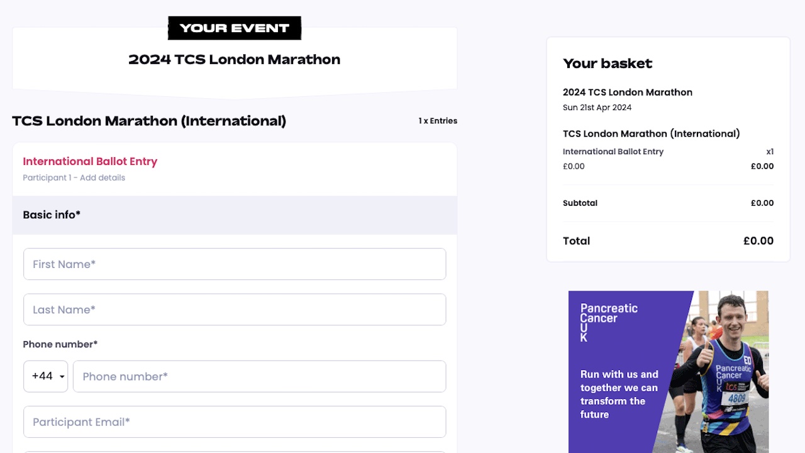Viewport: 805px width, 453px height.
Task: Click TCS London Marathon (International) basket item
Action: tap(651, 133)
